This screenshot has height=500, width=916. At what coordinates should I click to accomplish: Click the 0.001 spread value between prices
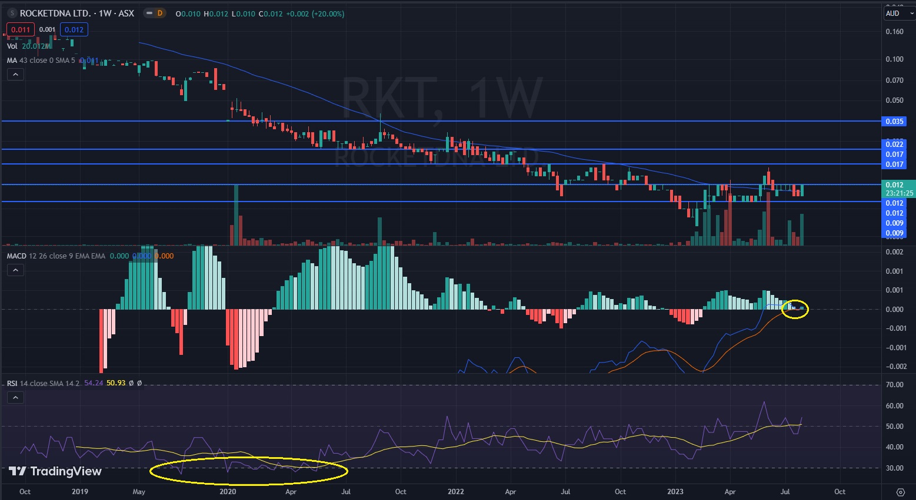(47, 29)
